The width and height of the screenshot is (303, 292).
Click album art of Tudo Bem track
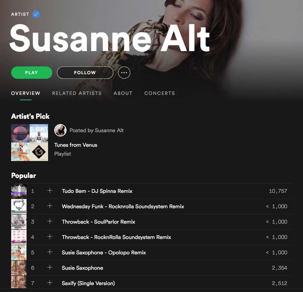[x=19, y=191]
